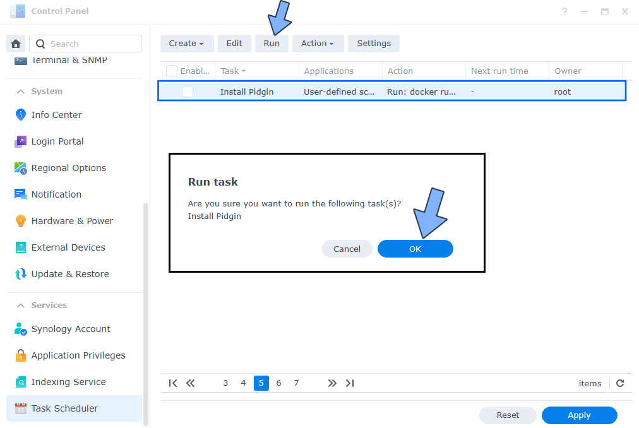The height and width of the screenshot is (428, 639).
Task: Open task scheduler Settings
Action: (x=374, y=44)
